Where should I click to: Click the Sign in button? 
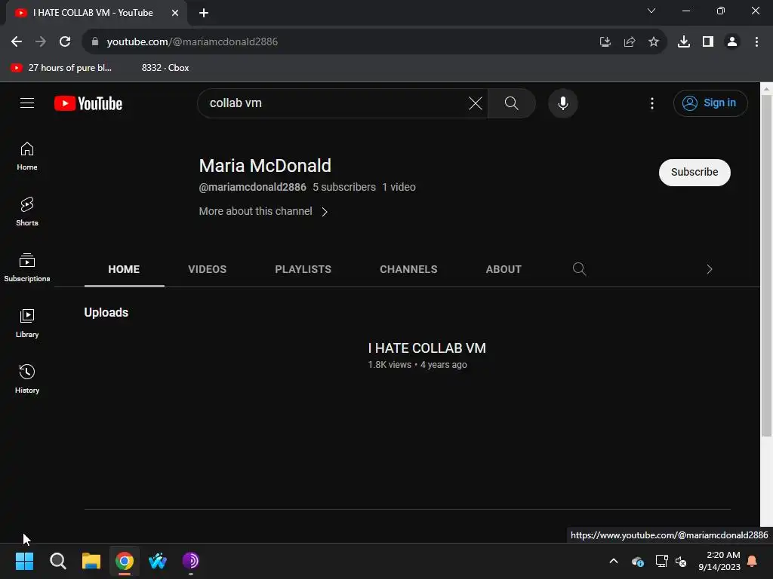tap(710, 103)
